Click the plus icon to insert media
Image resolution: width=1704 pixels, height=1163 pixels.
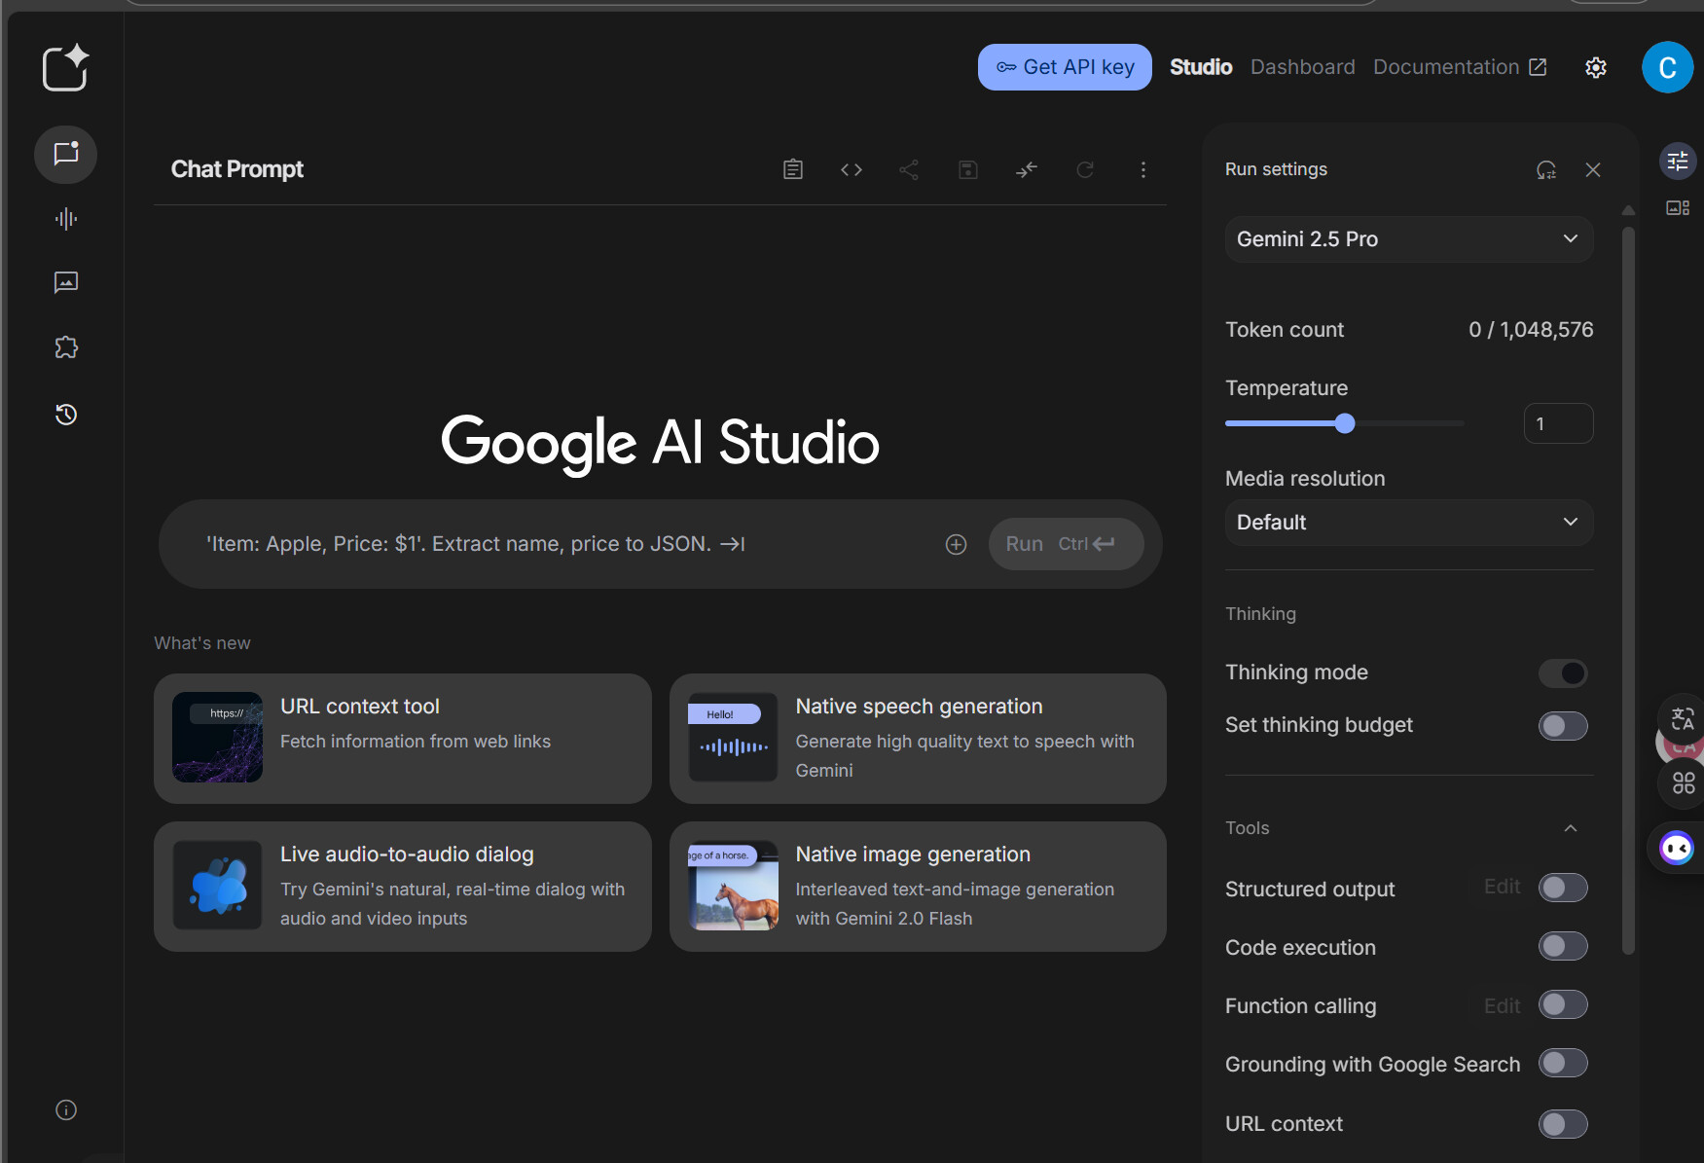pyautogui.click(x=956, y=545)
